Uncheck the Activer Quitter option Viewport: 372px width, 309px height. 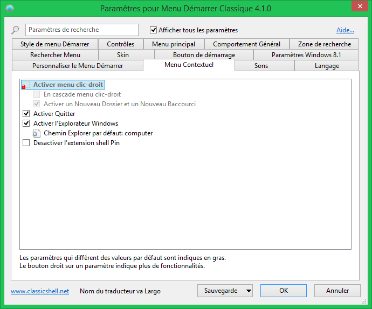[26, 114]
